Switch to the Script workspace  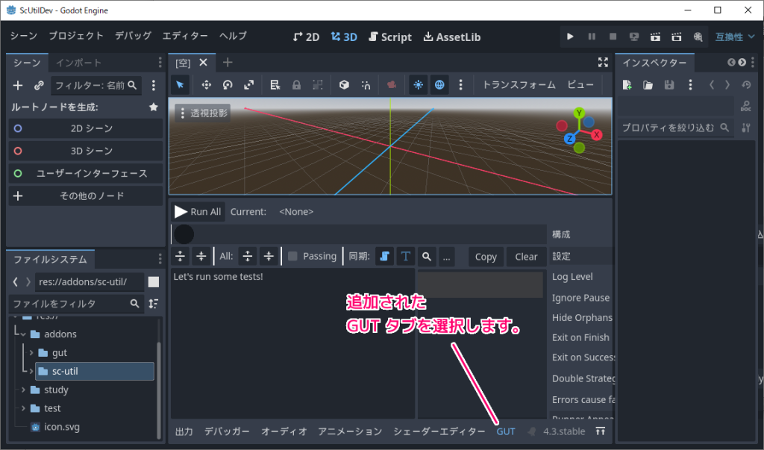pyautogui.click(x=390, y=37)
